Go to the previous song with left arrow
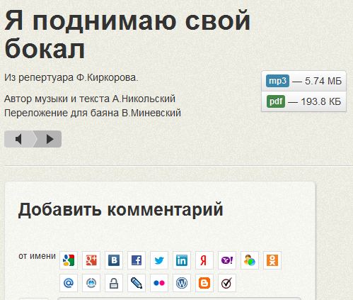 (19, 139)
